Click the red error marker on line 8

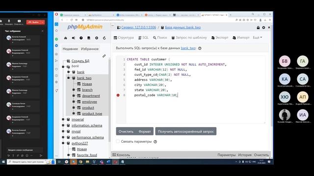[x=118, y=95]
